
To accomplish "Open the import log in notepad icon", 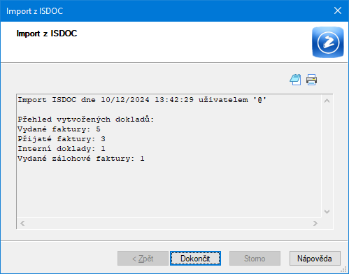I will coord(295,80).
